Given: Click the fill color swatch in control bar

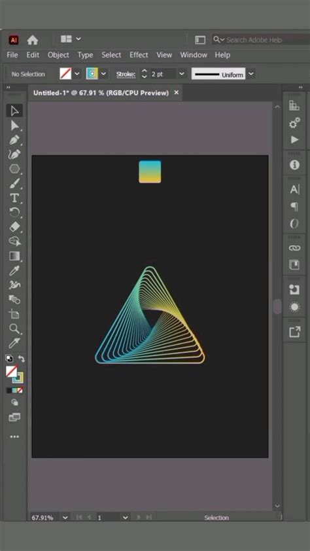Looking at the screenshot, I should [65, 74].
